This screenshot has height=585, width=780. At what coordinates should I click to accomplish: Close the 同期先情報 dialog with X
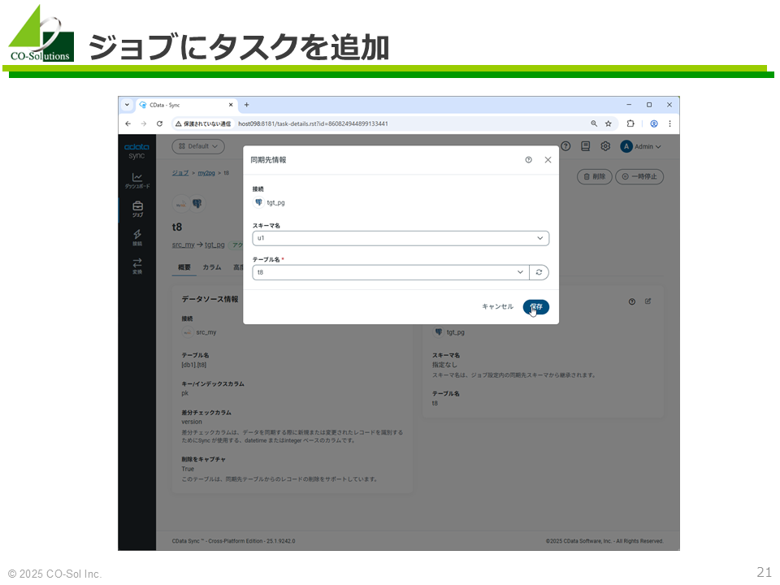coord(548,160)
